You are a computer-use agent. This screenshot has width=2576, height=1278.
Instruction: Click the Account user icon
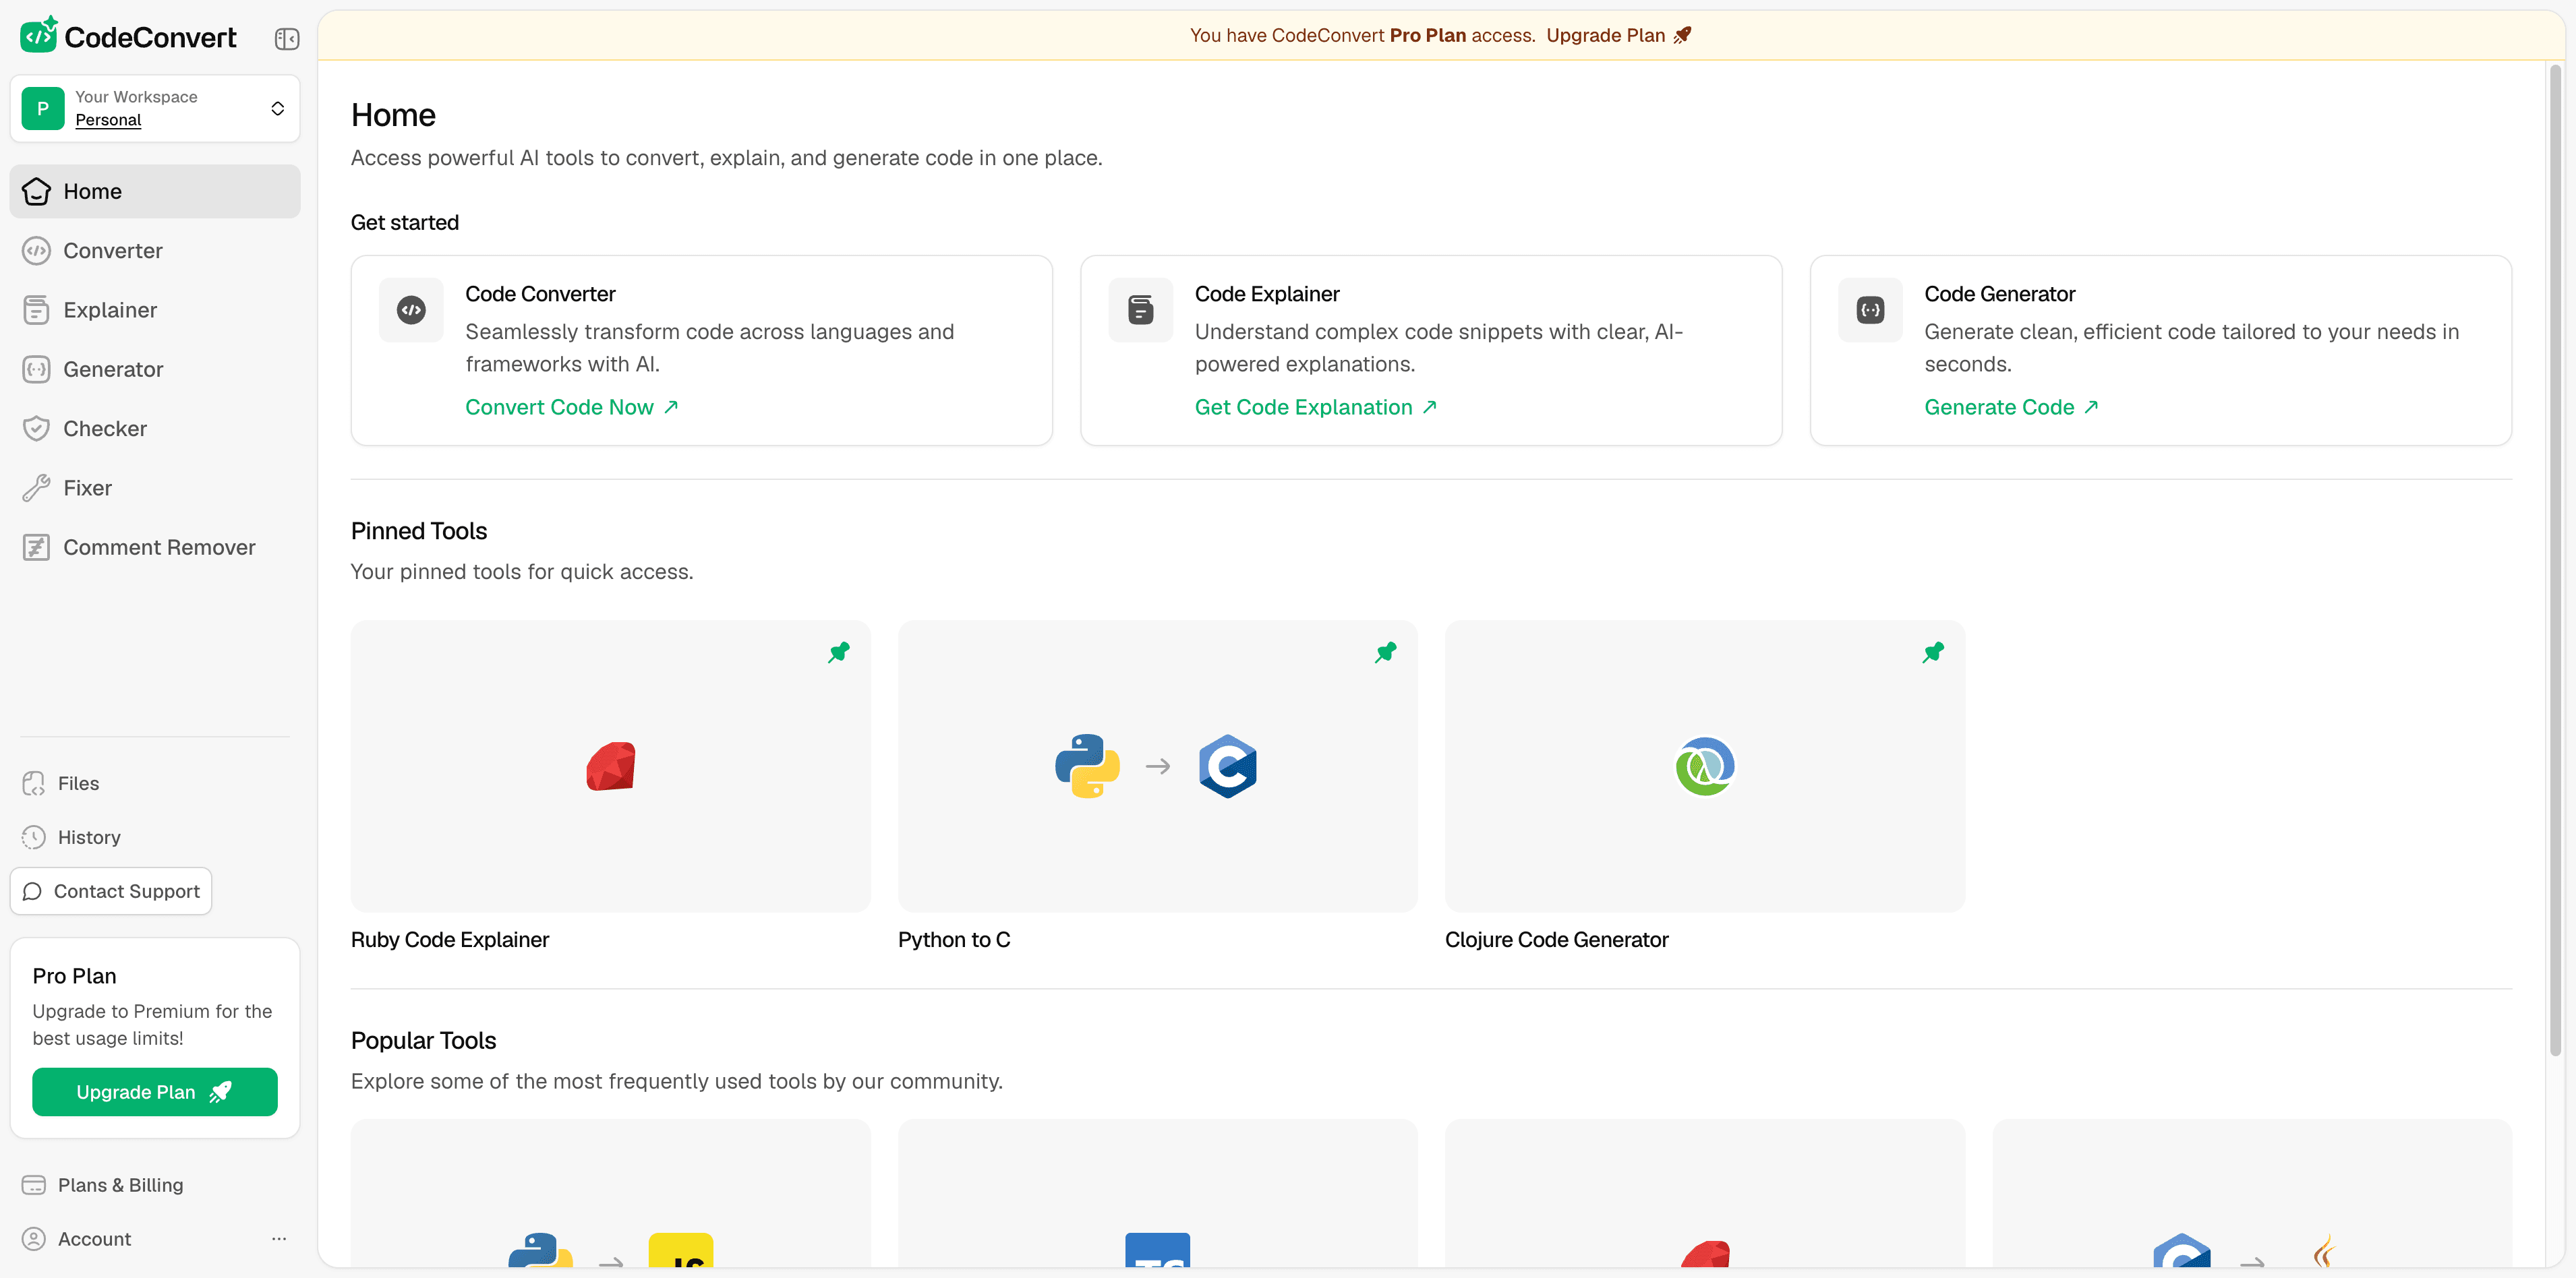click(x=34, y=1239)
